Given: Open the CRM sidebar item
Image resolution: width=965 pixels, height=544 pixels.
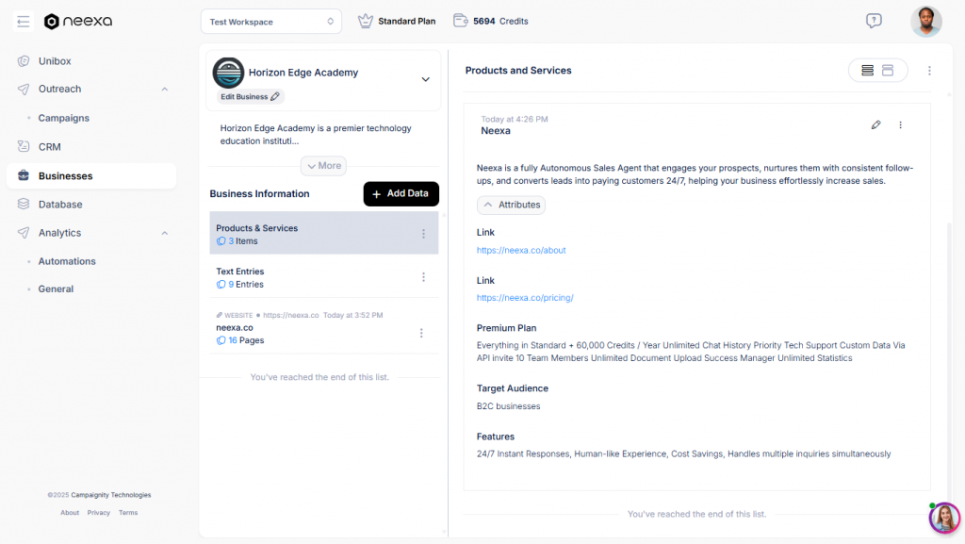Looking at the screenshot, I should pos(49,147).
